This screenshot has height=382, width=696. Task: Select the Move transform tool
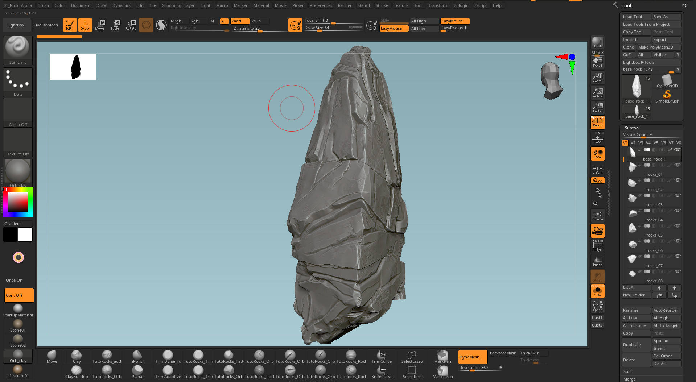tap(100, 25)
